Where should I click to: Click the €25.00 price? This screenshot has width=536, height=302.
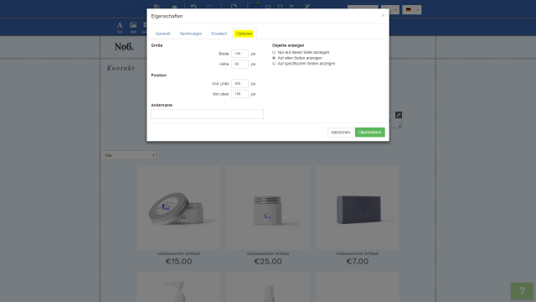268,262
